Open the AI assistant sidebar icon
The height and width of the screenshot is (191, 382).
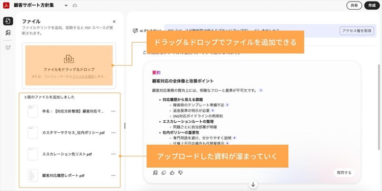(x=8, y=33)
